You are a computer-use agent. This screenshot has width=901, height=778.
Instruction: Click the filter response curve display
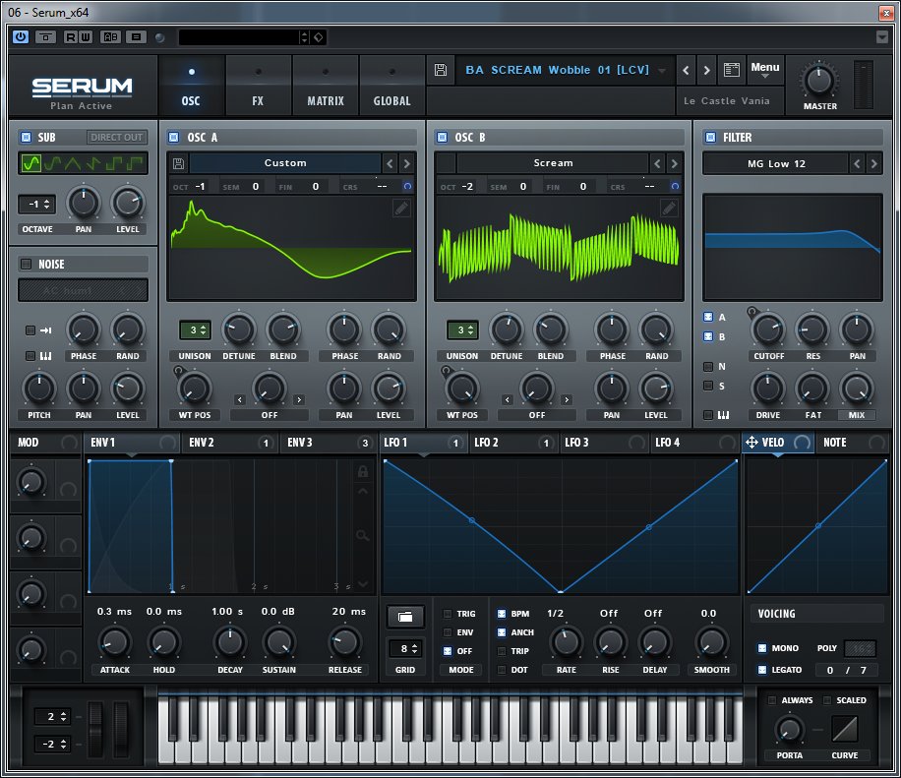(x=793, y=247)
